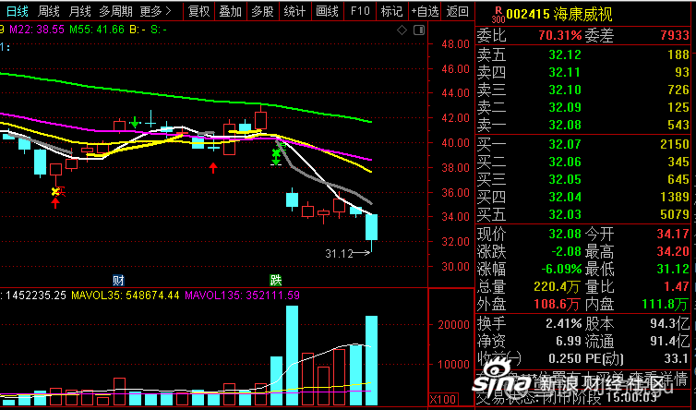Click the 今开 34.17 open price

point(673,234)
